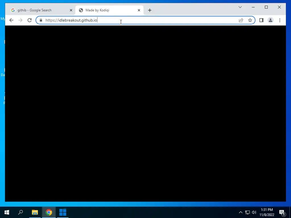Open the Windows Start menu

[x=7, y=212]
